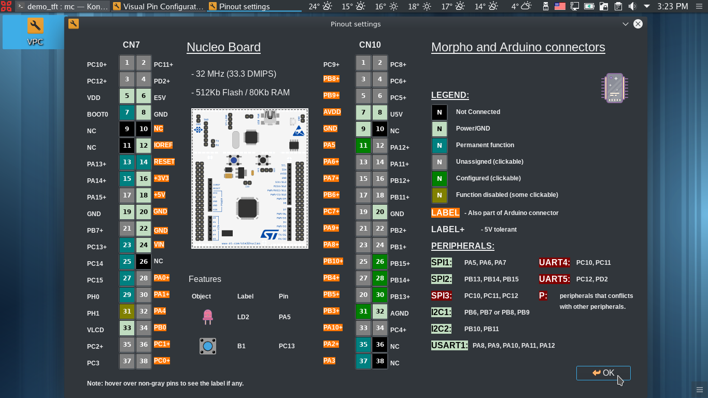The height and width of the screenshot is (398, 708).
Task: Click the purple chip icon above the legend
Action: point(614,88)
